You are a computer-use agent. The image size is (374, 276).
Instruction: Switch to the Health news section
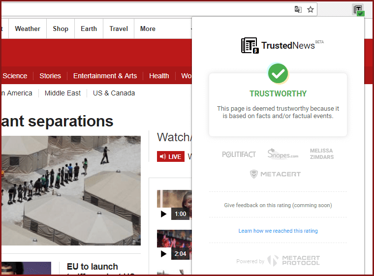tap(159, 76)
